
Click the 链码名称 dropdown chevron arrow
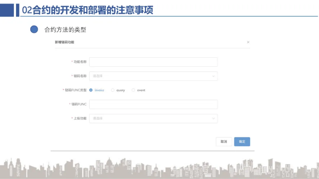pyautogui.click(x=213, y=76)
